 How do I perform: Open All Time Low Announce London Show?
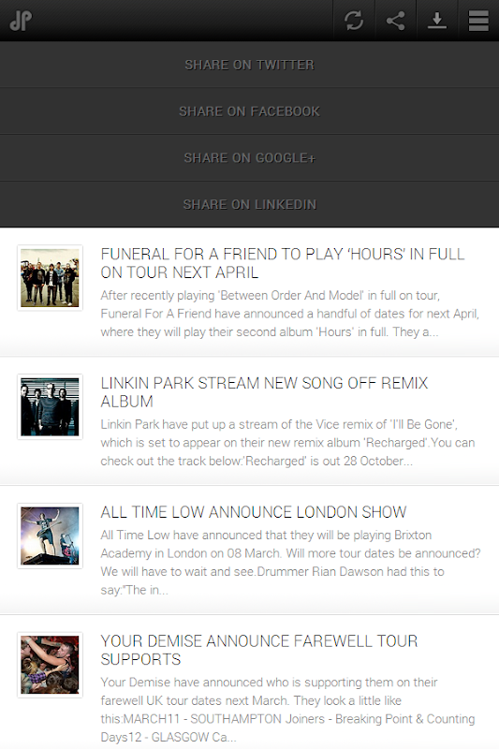pos(253,512)
